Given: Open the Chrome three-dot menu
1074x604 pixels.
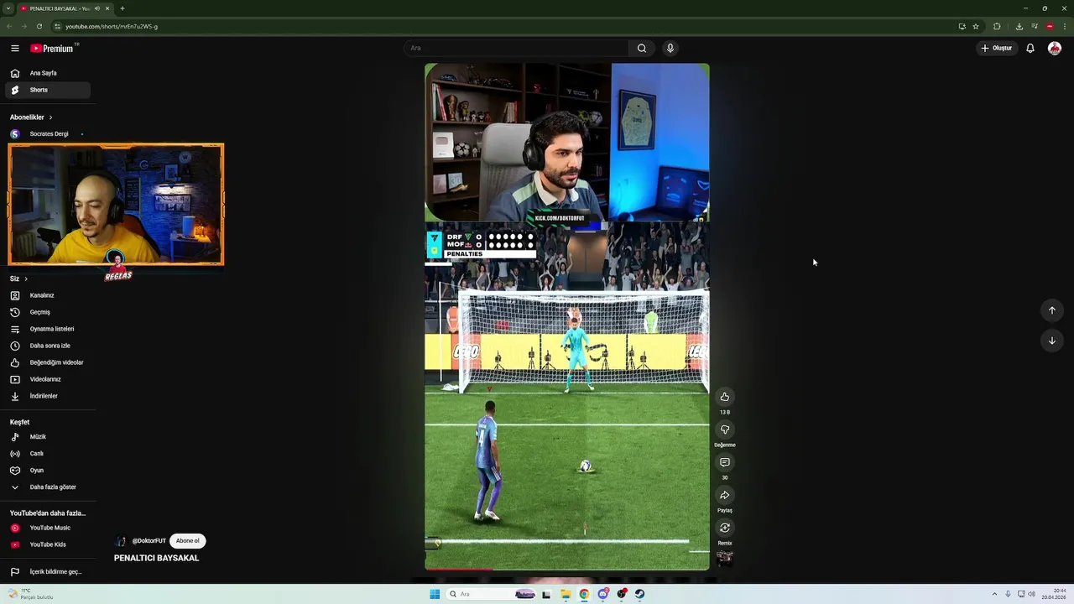Looking at the screenshot, I should 1065,26.
